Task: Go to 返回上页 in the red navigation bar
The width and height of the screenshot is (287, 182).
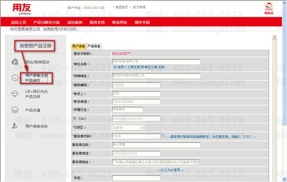Action: (18, 22)
